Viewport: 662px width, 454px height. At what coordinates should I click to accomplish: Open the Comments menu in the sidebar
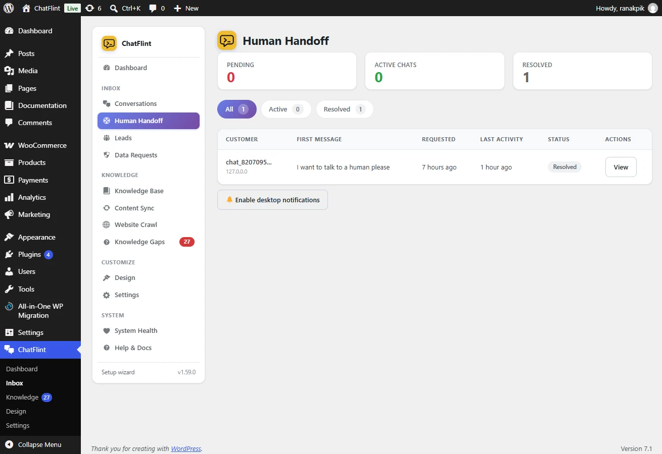tap(40, 123)
